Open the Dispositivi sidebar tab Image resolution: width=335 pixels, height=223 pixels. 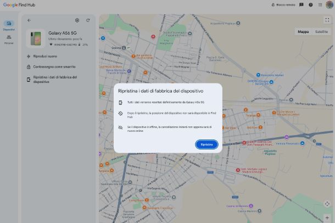9,25
